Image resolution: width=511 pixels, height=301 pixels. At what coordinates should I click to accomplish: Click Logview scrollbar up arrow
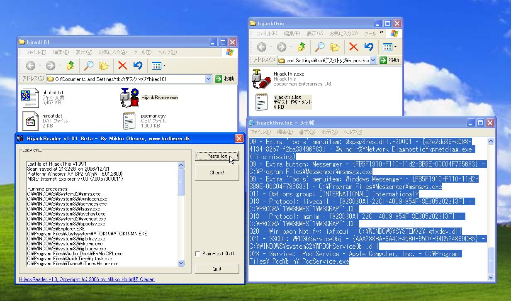coord(181,164)
